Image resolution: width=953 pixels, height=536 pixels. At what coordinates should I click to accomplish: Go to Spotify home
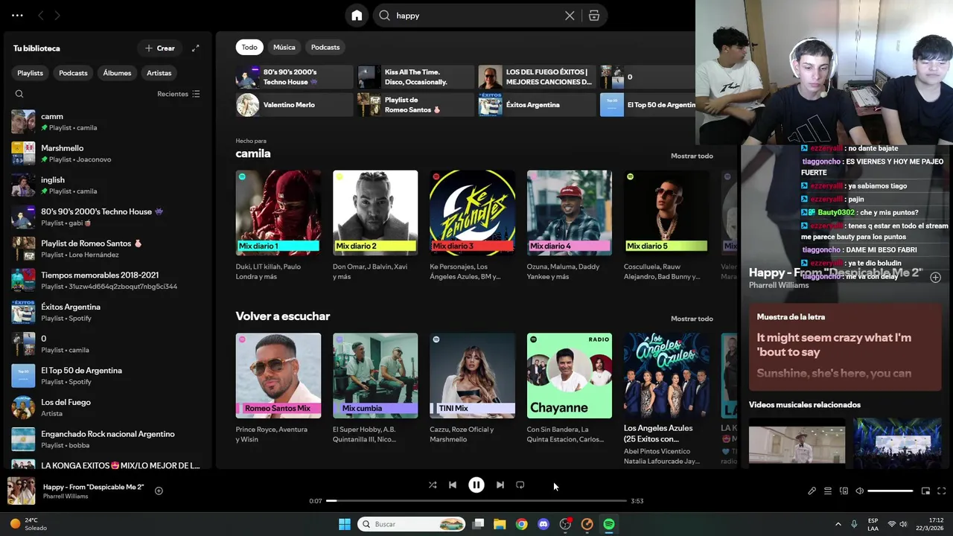(x=357, y=16)
